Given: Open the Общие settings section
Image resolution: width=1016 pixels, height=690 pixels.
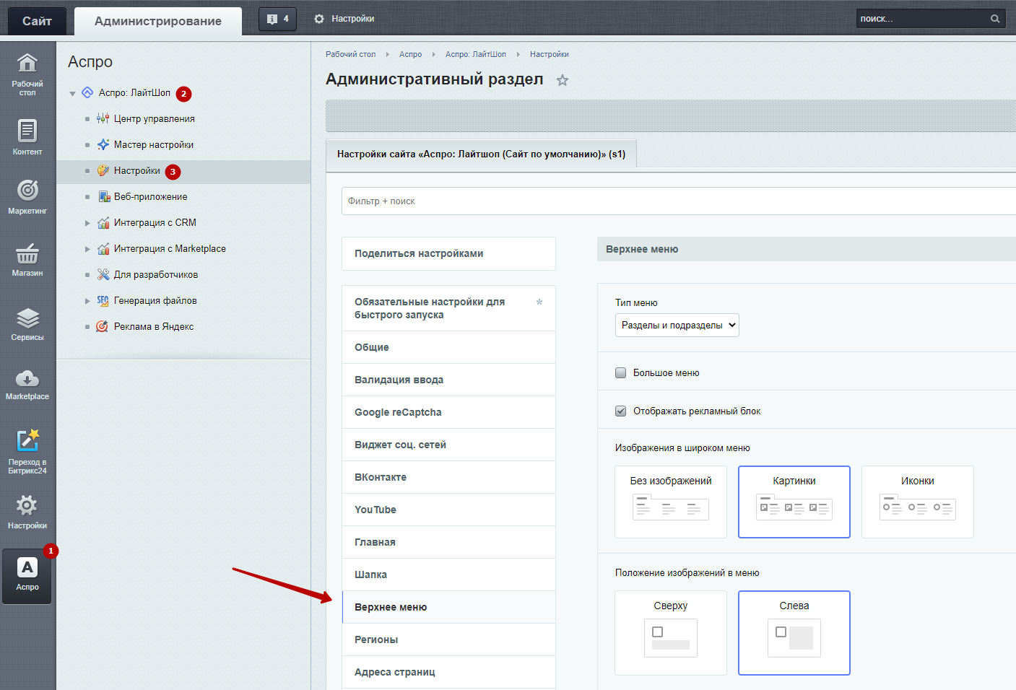Looking at the screenshot, I should (x=448, y=347).
